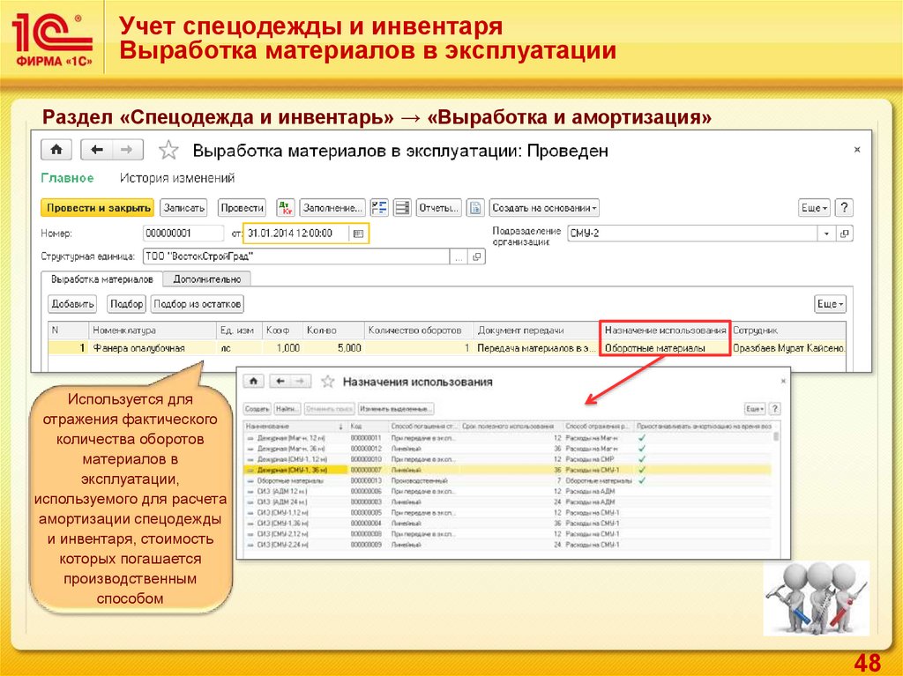Click the help question mark in the document toolbar
903x676 pixels.
coord(844,208)
